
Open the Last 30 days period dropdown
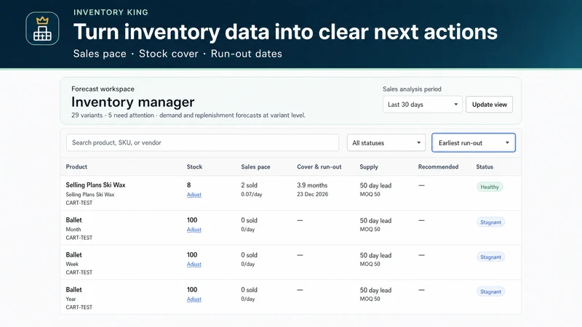[423, 105]
